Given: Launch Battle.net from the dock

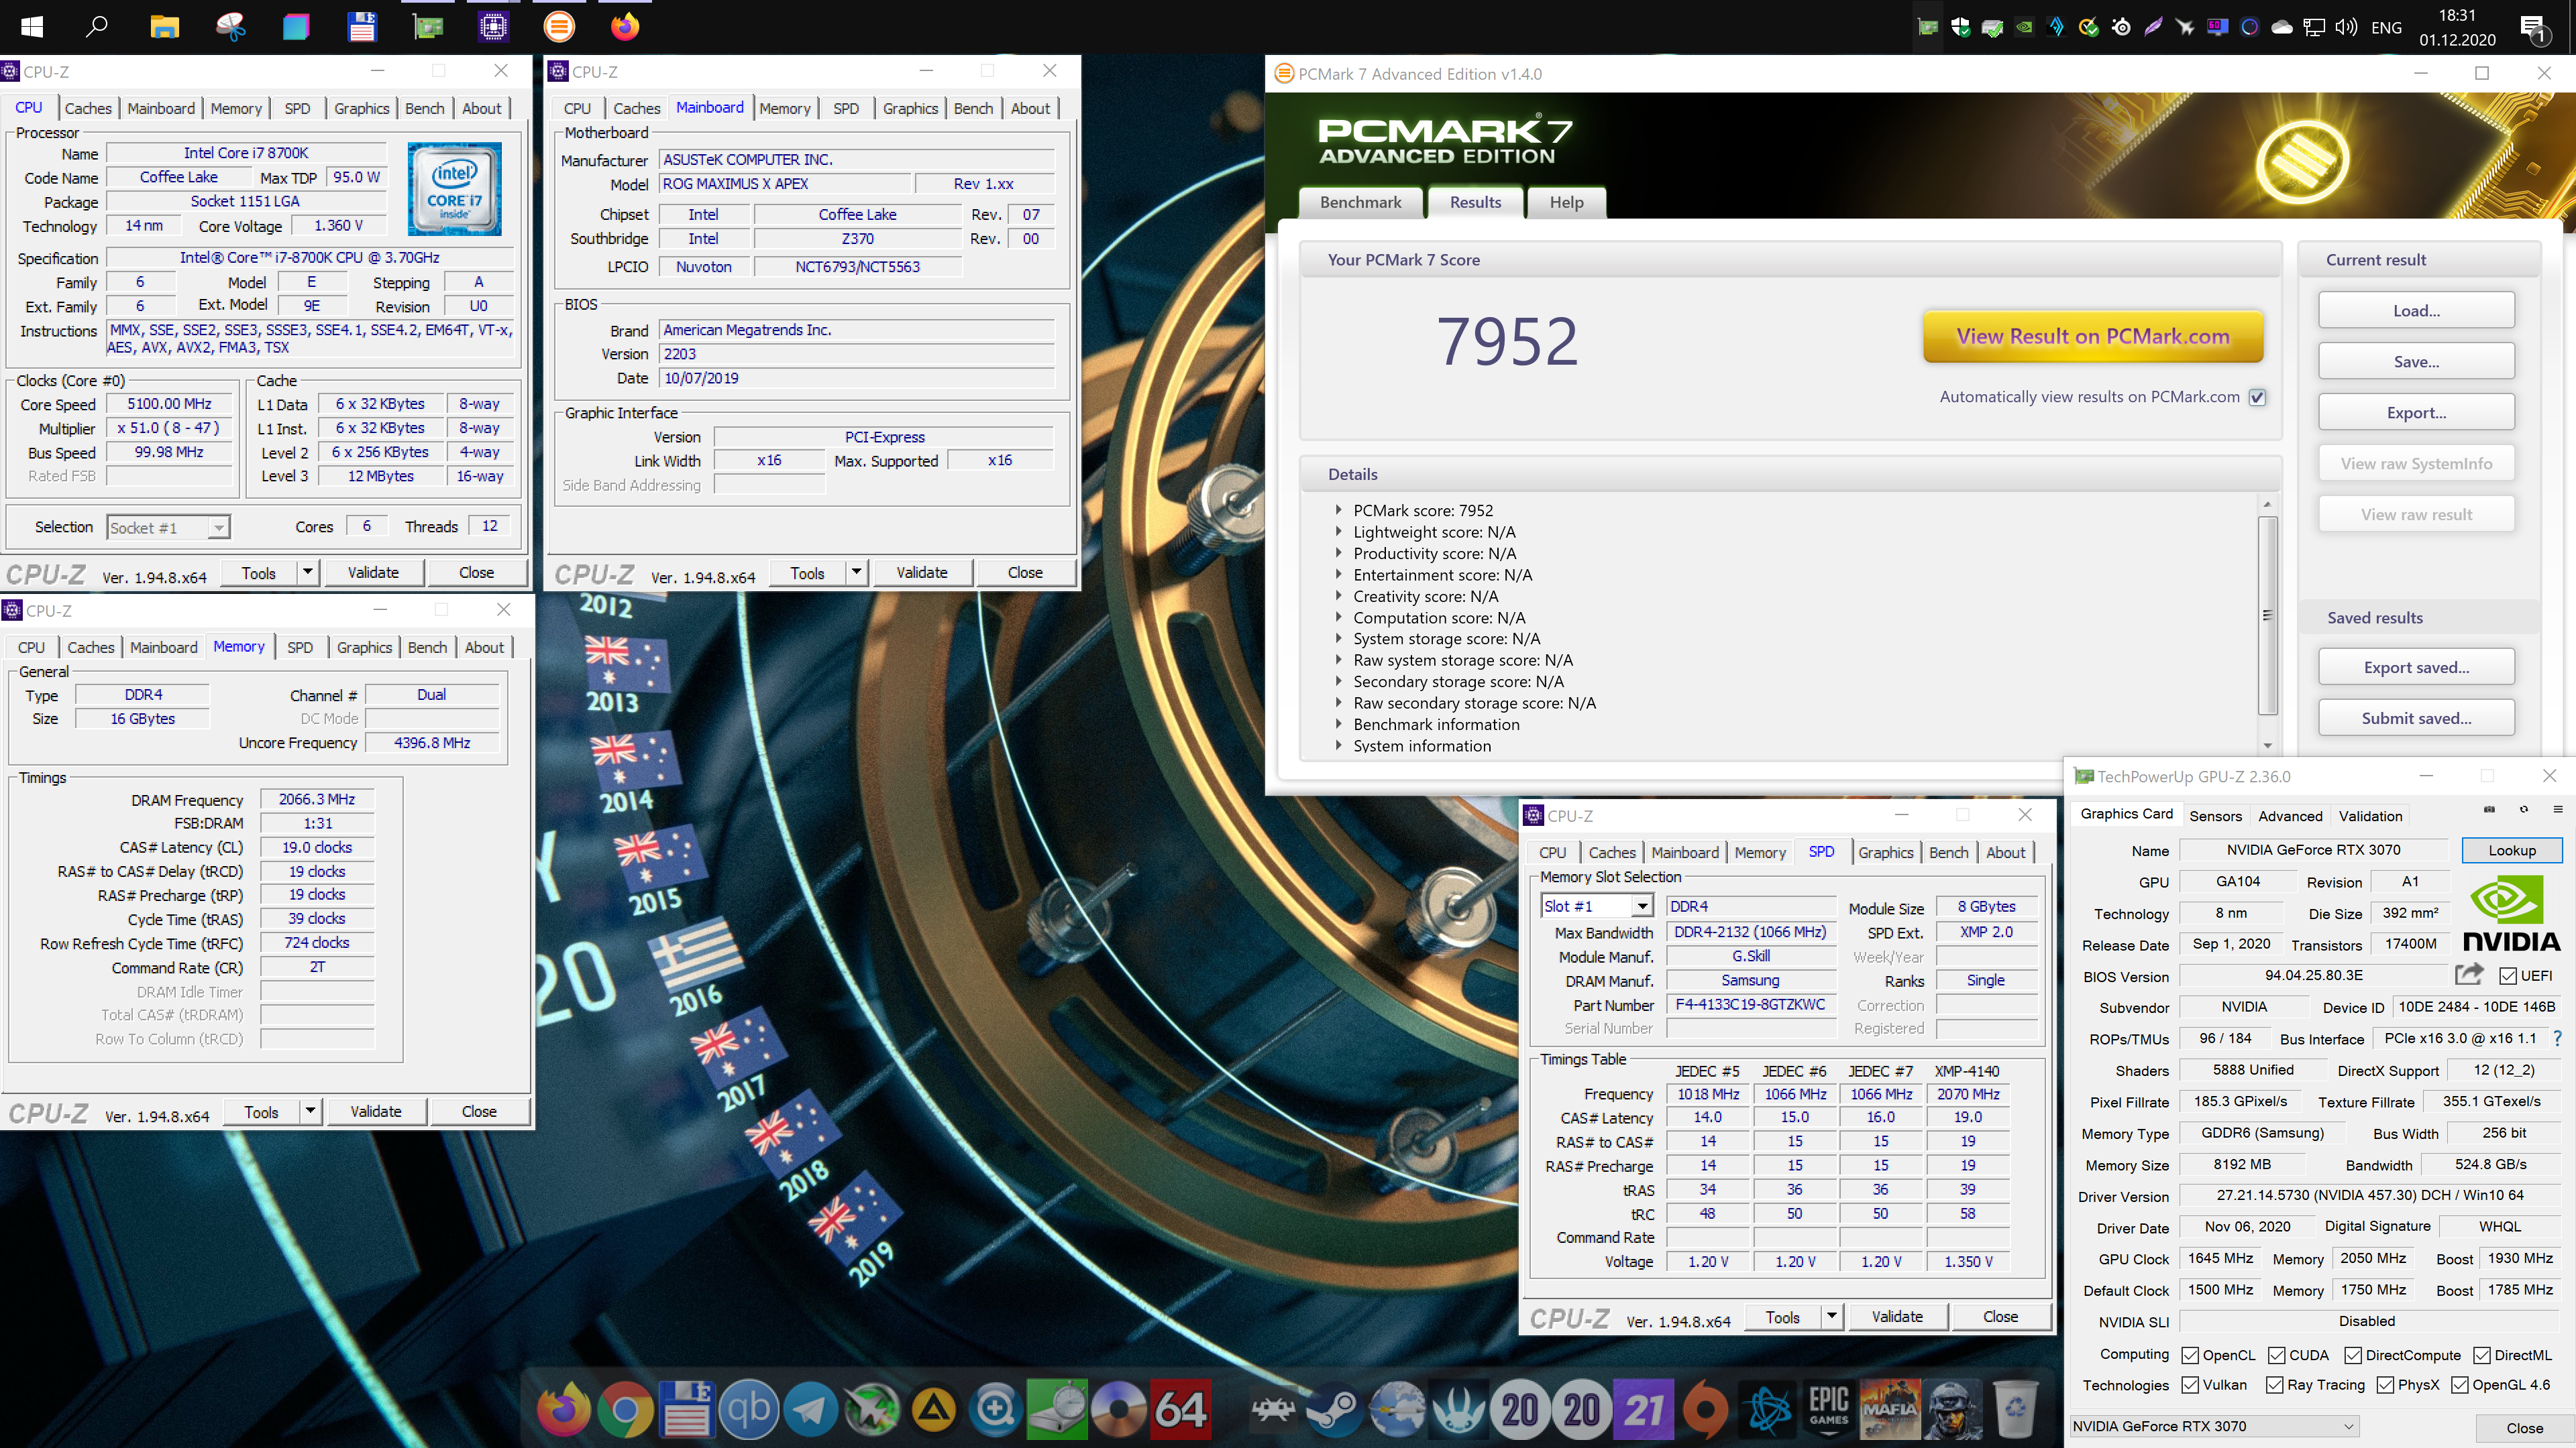Looking at the screenshot, I should pyautogui.click(x=1768, y=1409).
